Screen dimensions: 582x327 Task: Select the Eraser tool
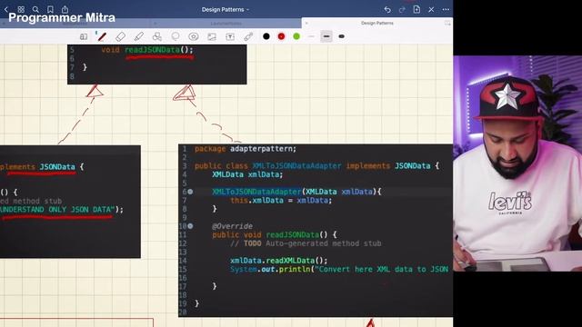coord(120,36)
